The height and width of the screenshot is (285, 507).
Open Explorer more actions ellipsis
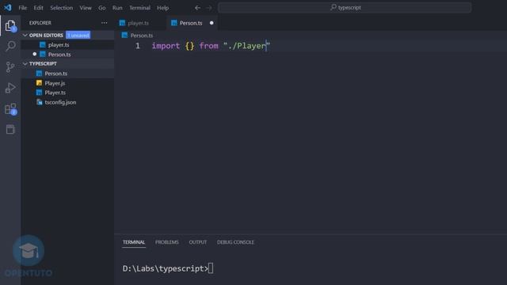[x=104, y=23]
